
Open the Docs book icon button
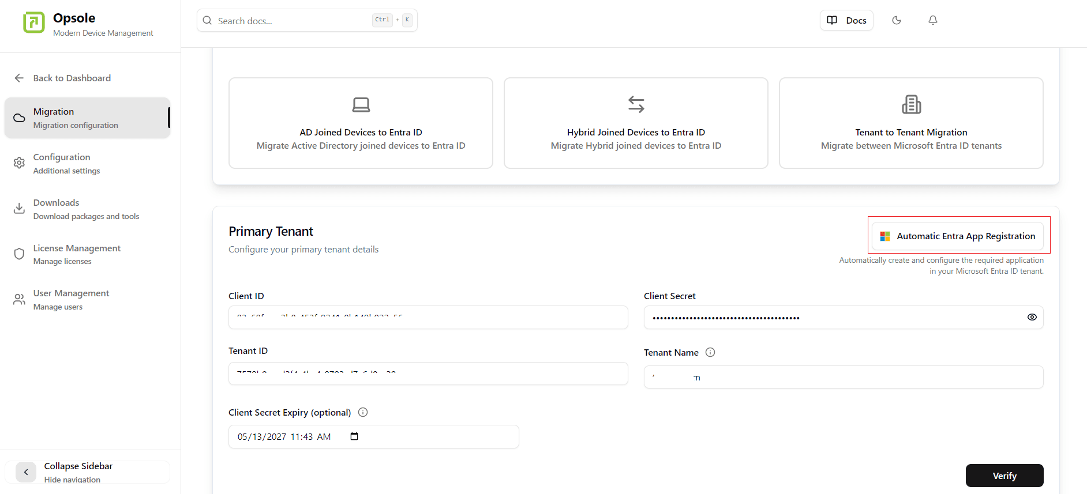pos(832,20)
